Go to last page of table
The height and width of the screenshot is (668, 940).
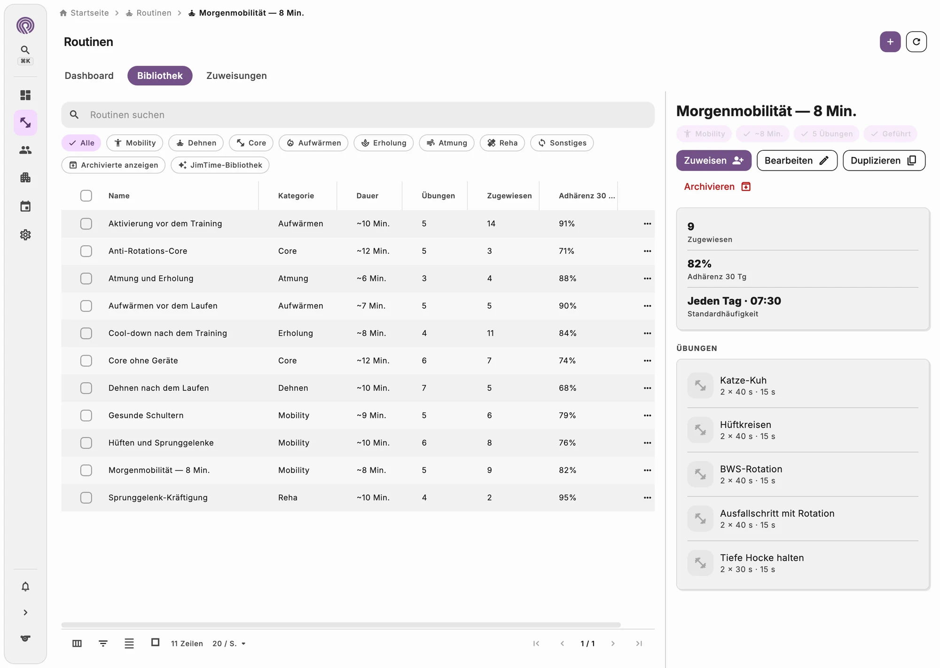pos(639,644)
